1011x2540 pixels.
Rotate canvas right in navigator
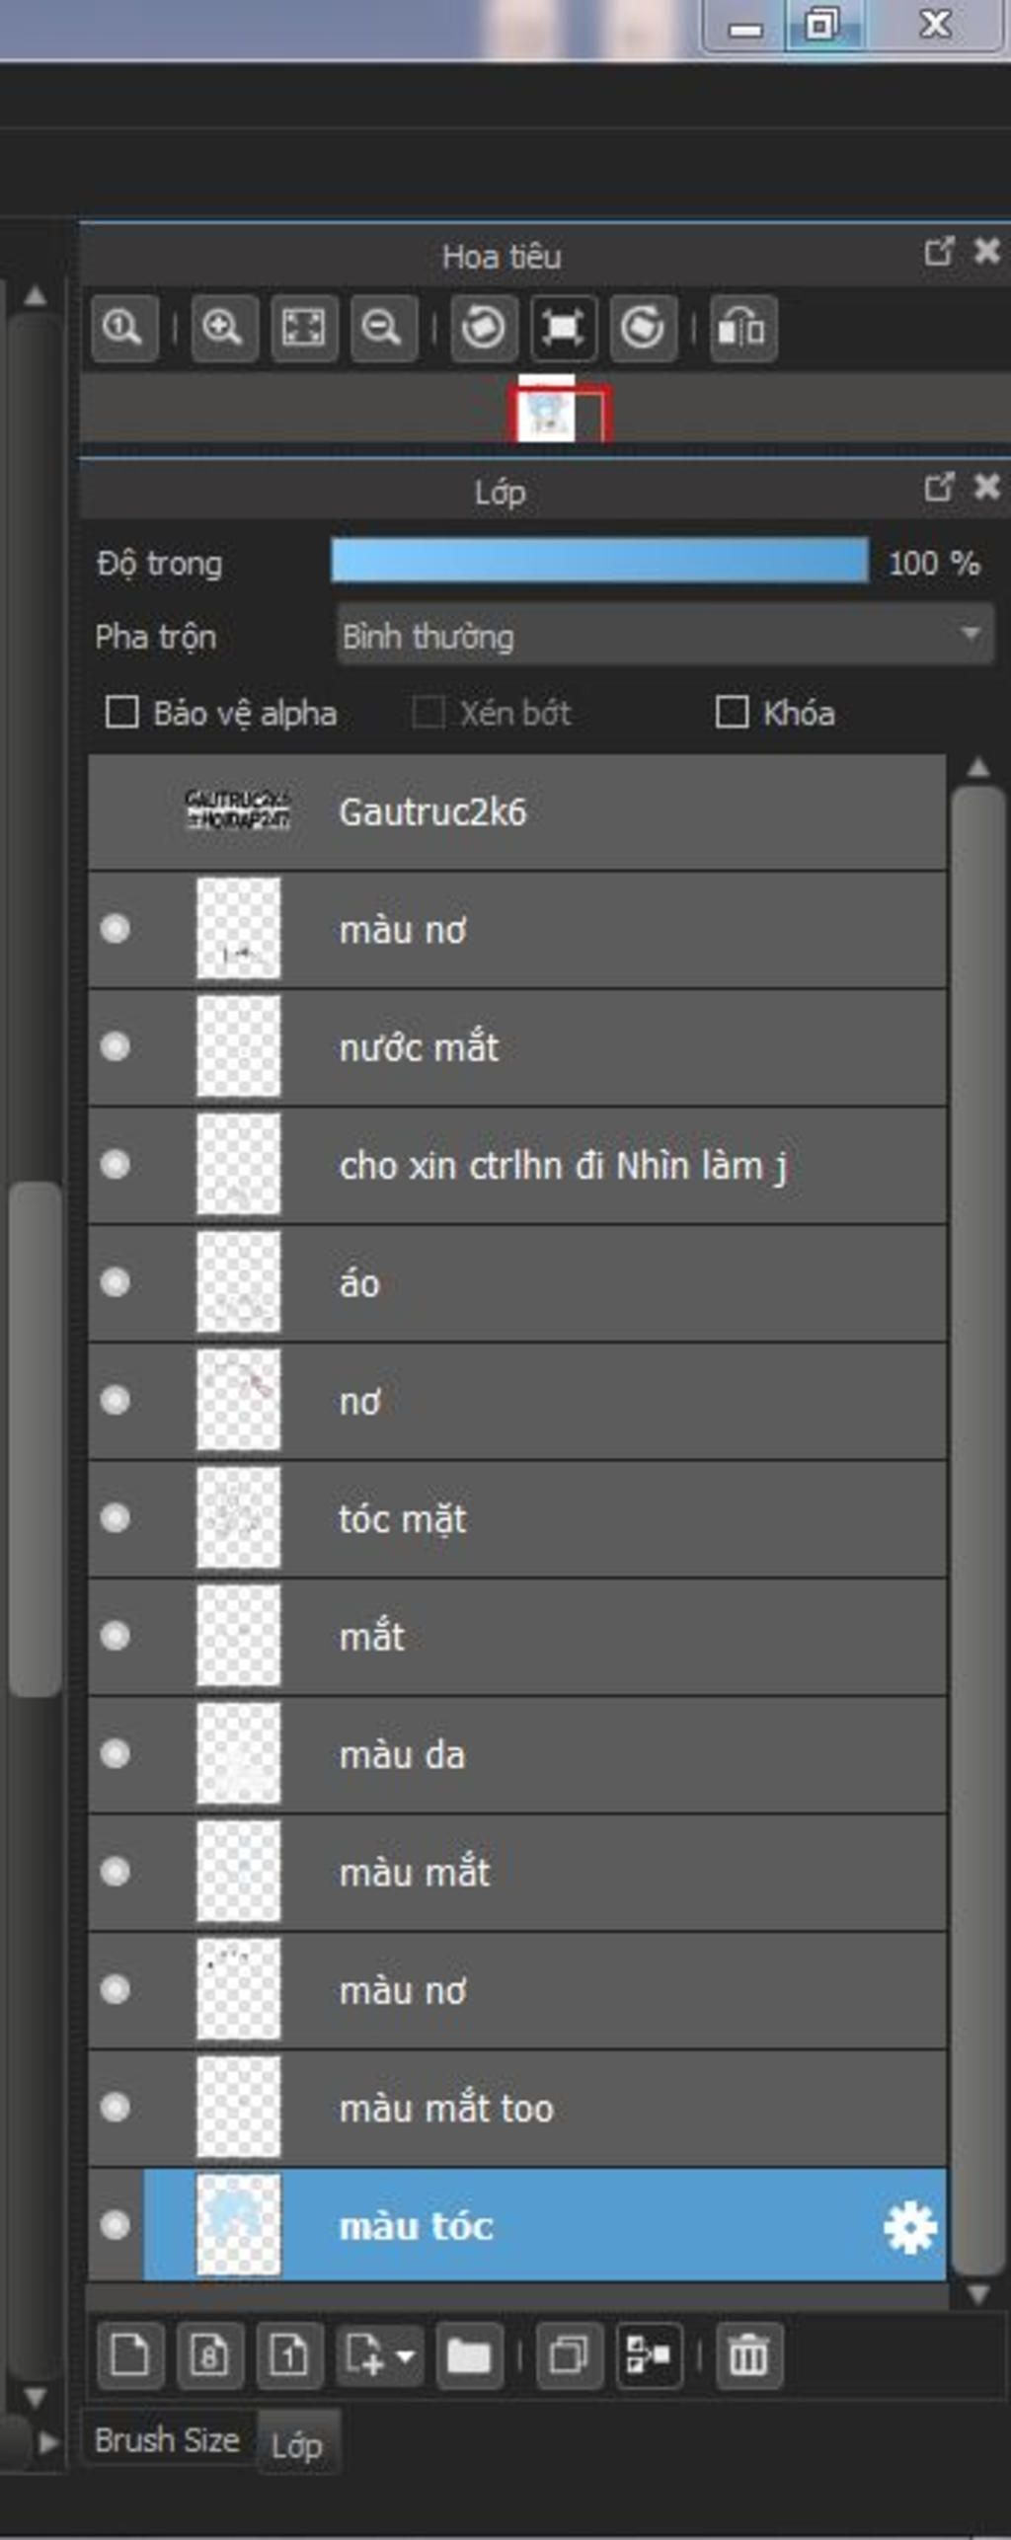(644, 328)
